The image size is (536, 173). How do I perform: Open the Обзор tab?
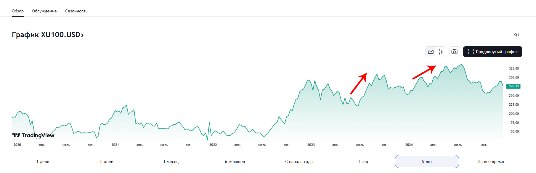[18, 11]
